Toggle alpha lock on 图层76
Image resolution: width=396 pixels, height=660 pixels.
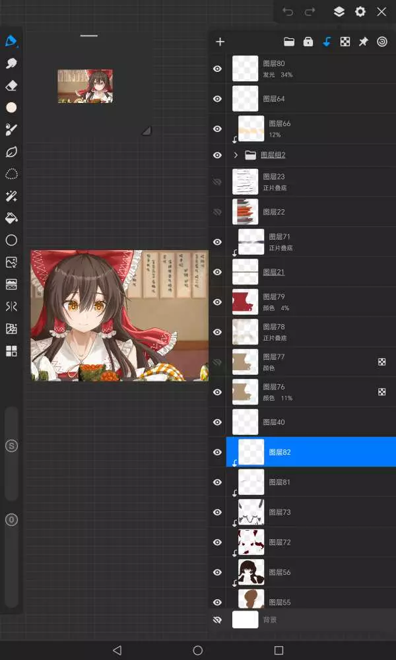[x=381, y=392]
